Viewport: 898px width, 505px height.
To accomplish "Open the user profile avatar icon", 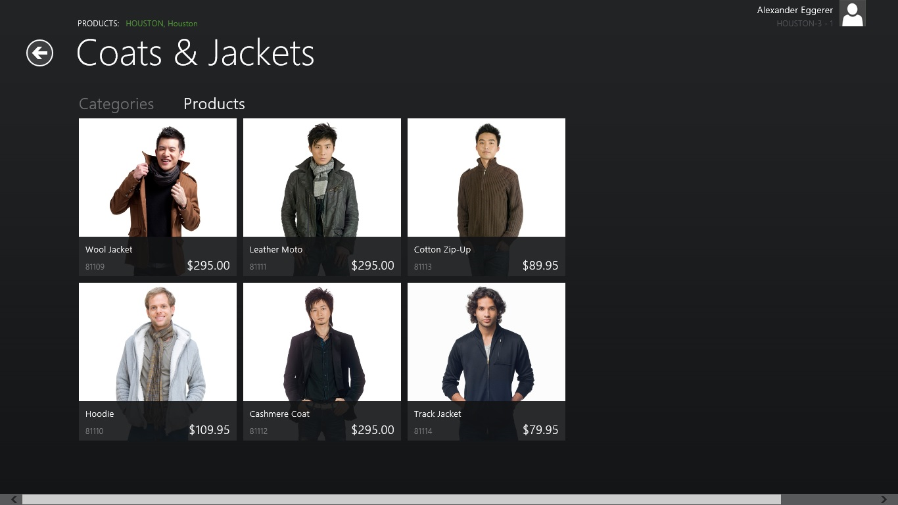I will tap(852, 13).
